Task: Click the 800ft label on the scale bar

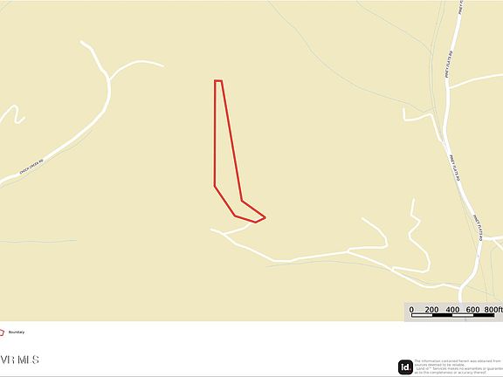Action: click(493, 310)
